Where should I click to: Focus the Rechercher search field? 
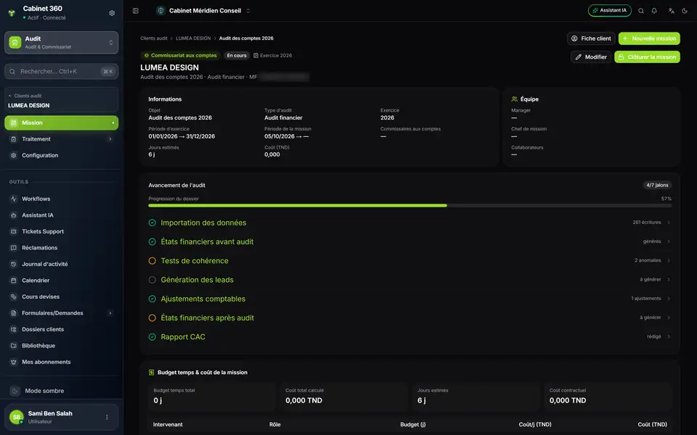coord(61,72)
